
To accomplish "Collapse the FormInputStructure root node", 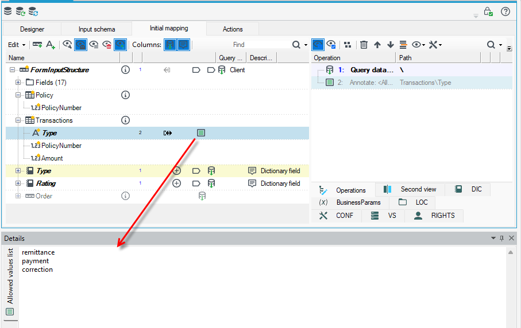I will [x=12, y=70].
